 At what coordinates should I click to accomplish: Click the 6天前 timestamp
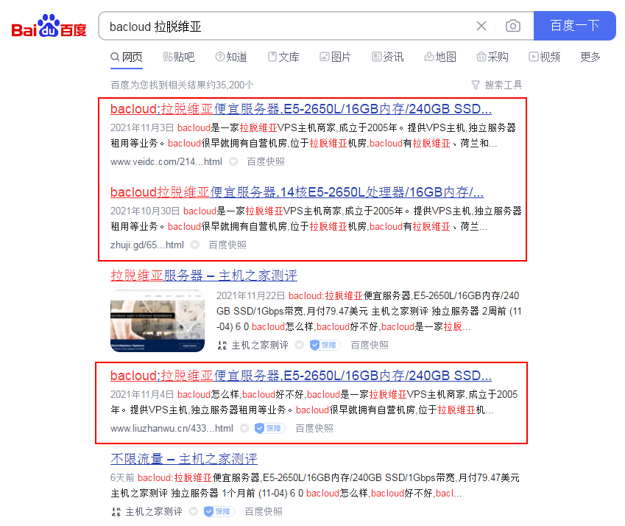pyautogui.click(x=122, y=477)
